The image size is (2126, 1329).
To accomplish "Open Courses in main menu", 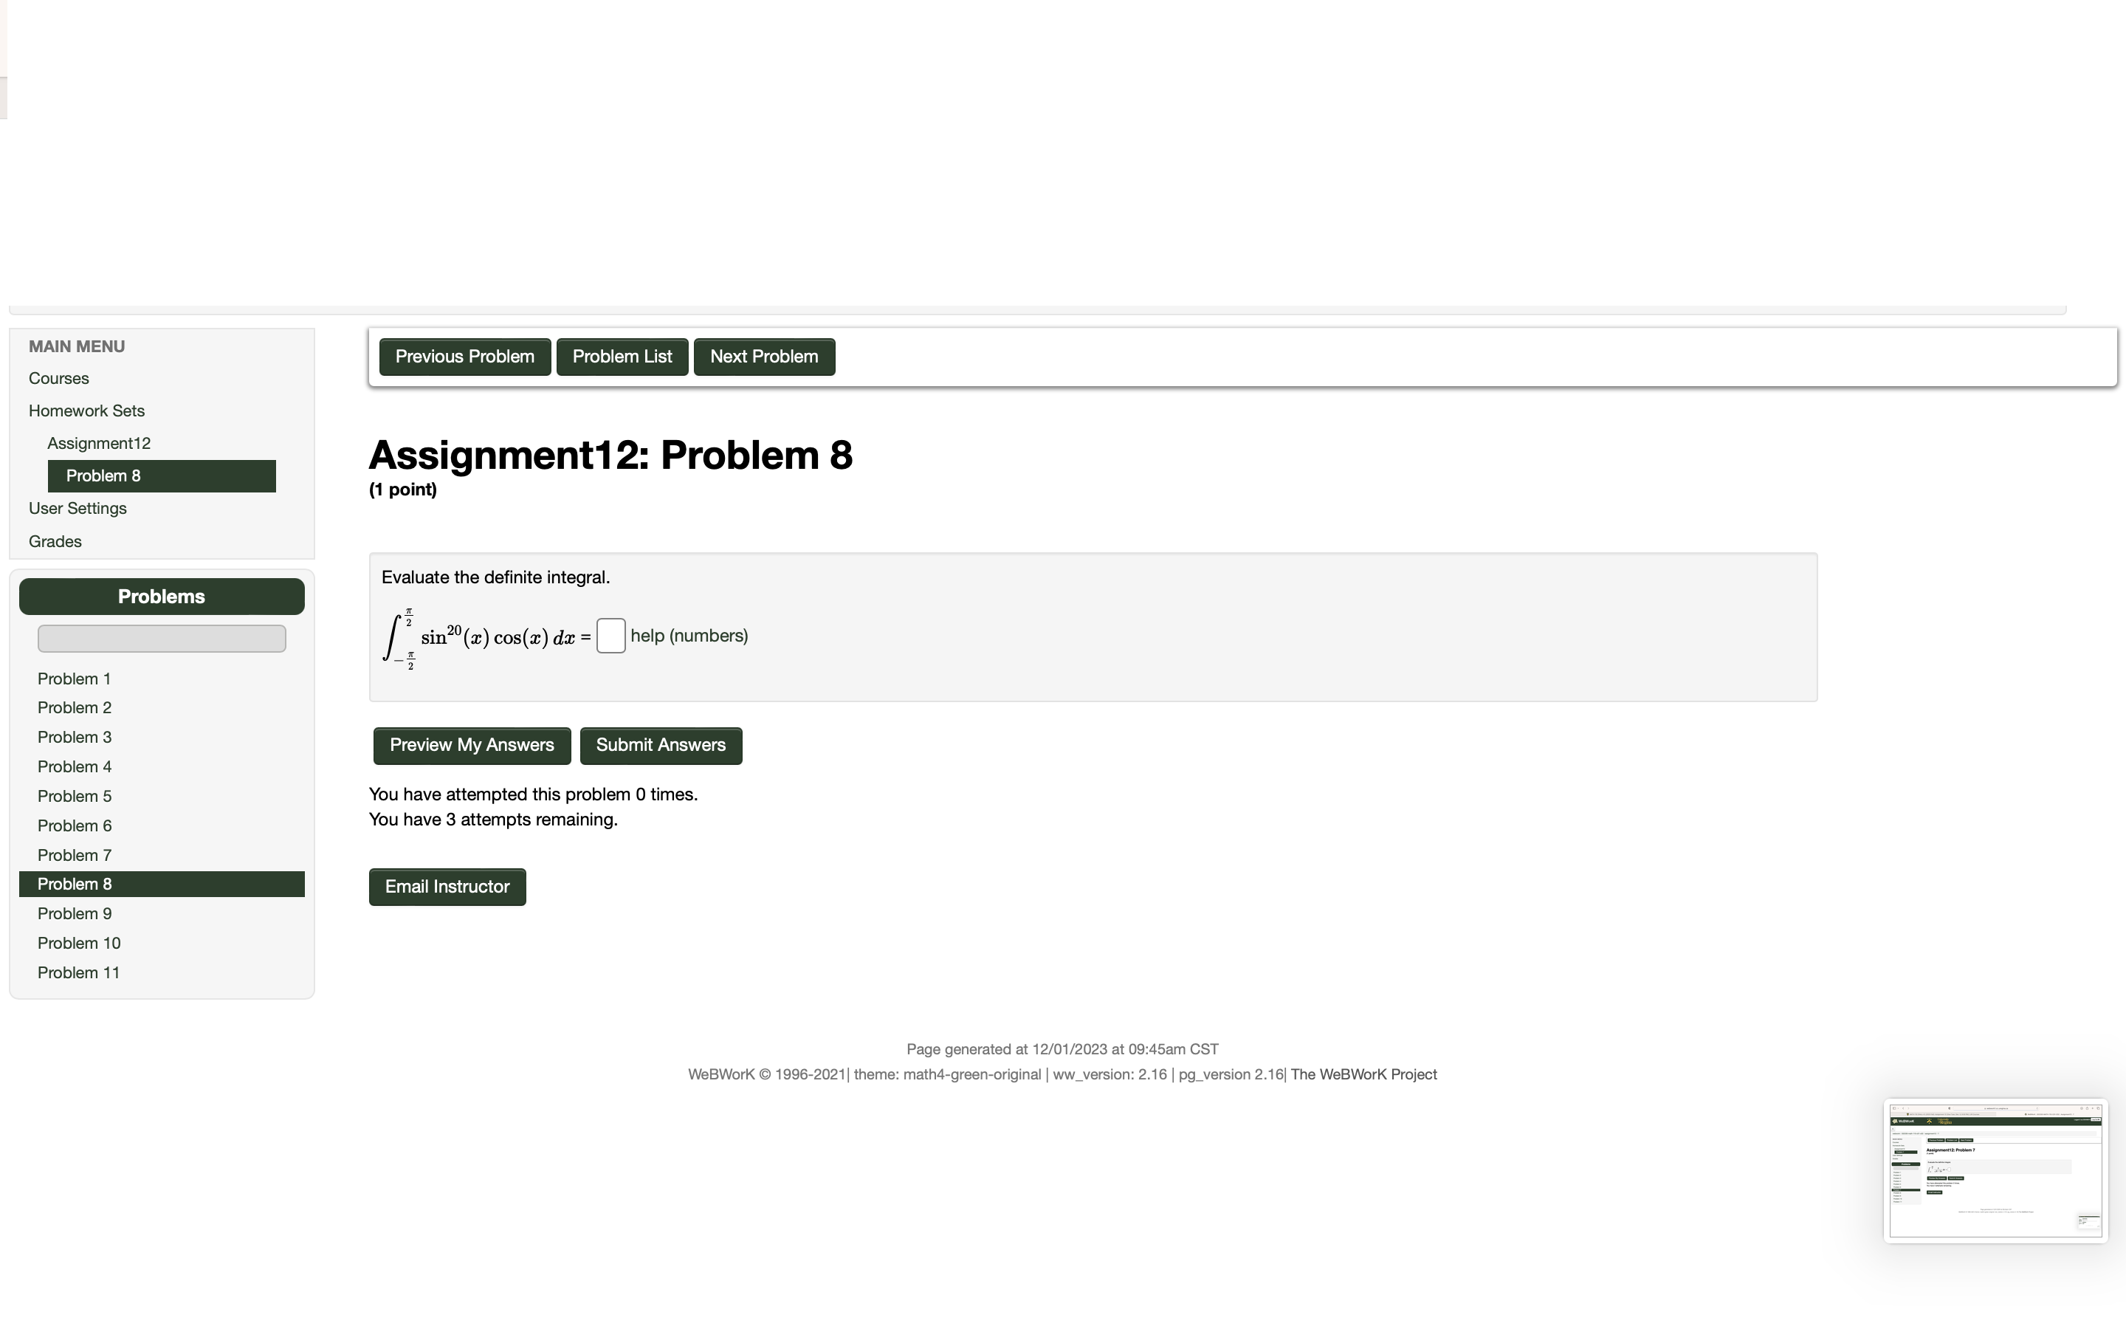I will tap(59, 379).
